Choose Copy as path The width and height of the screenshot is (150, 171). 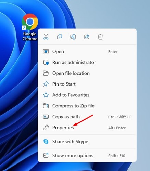[x=87, y=117]
